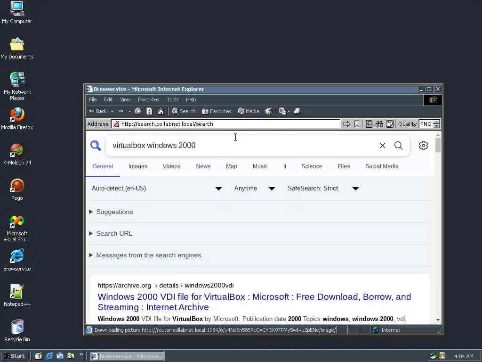Screen dimensions: 482x362
Task: Go back using the Back arrow button
Action: click(x=98, y=111)
